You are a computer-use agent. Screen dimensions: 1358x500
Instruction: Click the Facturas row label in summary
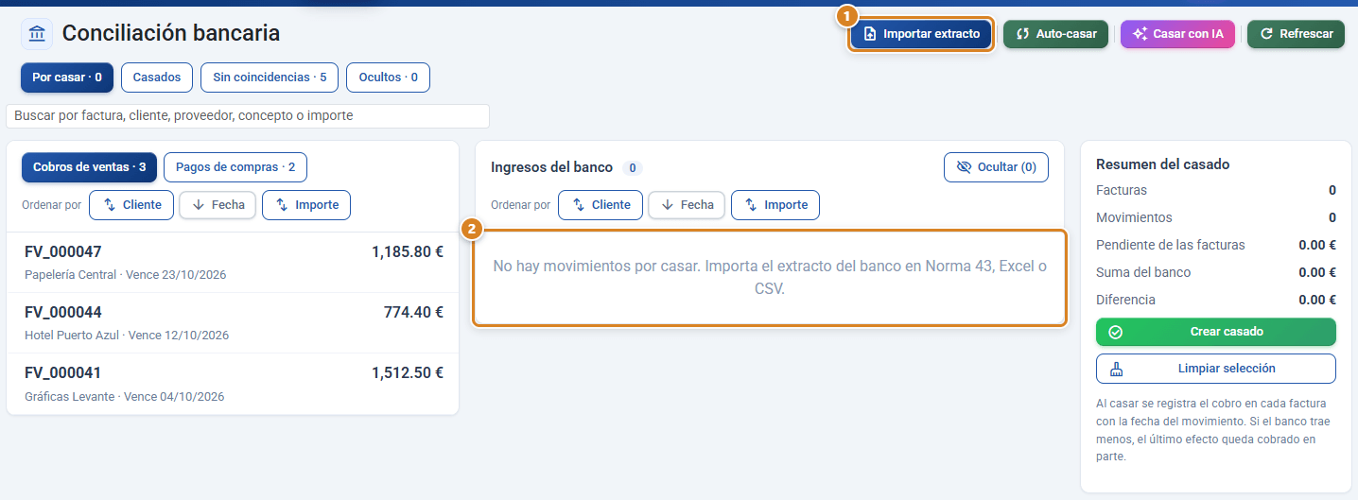tap(1122, 190)
